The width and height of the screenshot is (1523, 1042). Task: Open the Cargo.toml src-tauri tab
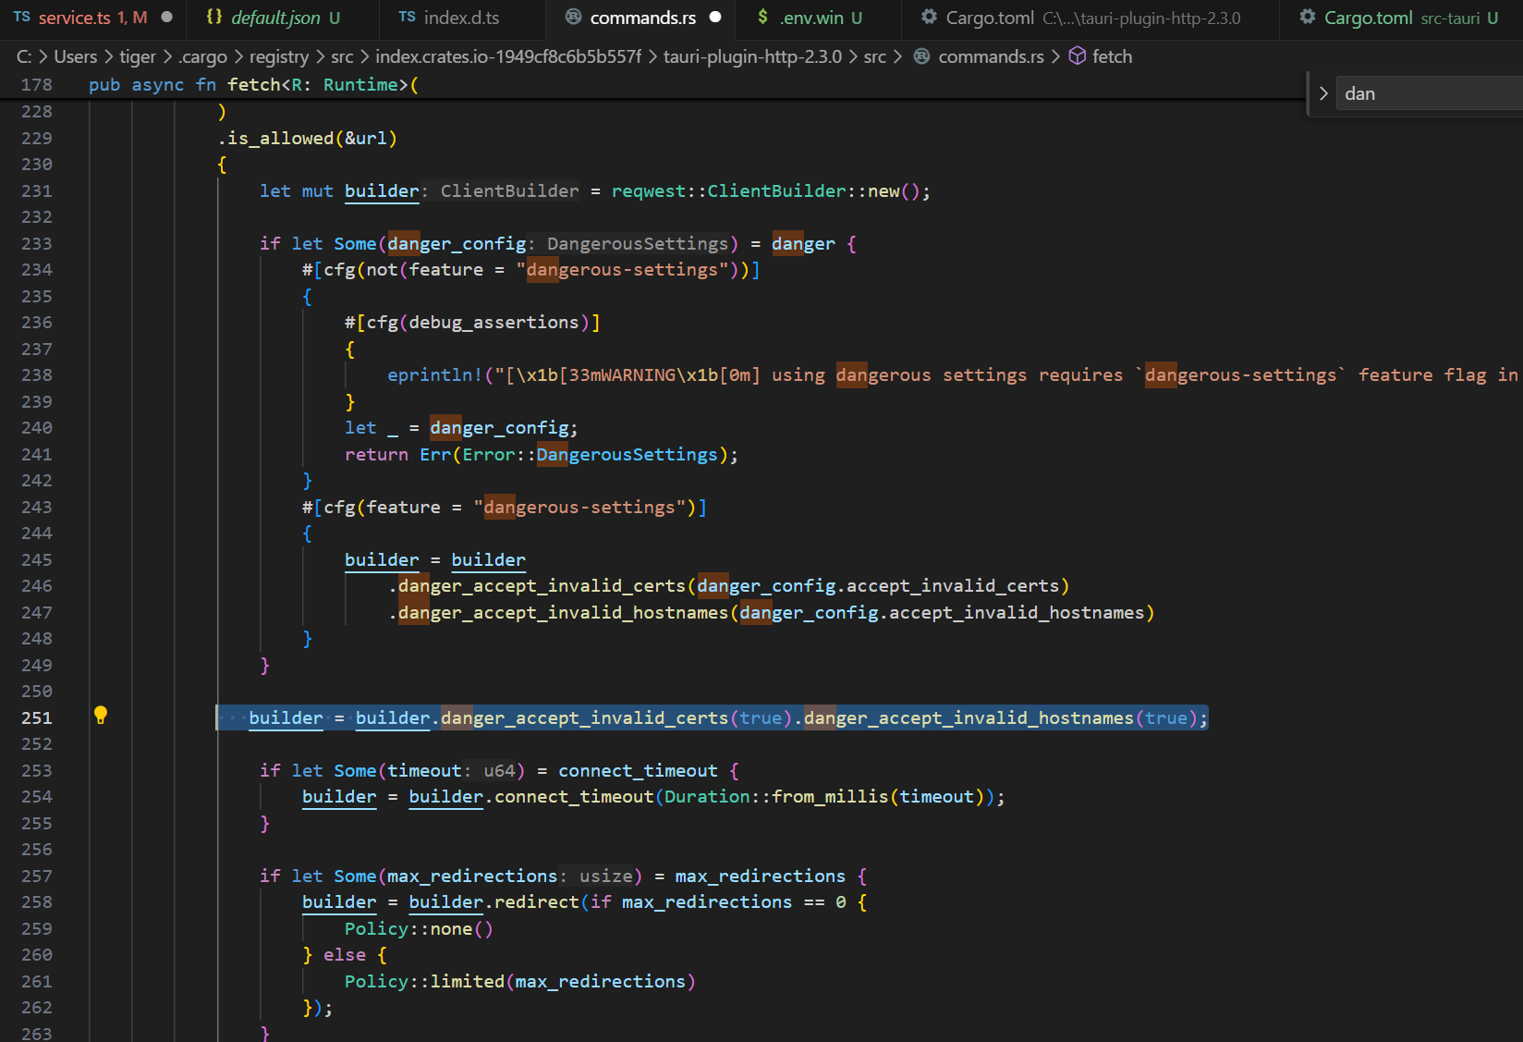1402,18
